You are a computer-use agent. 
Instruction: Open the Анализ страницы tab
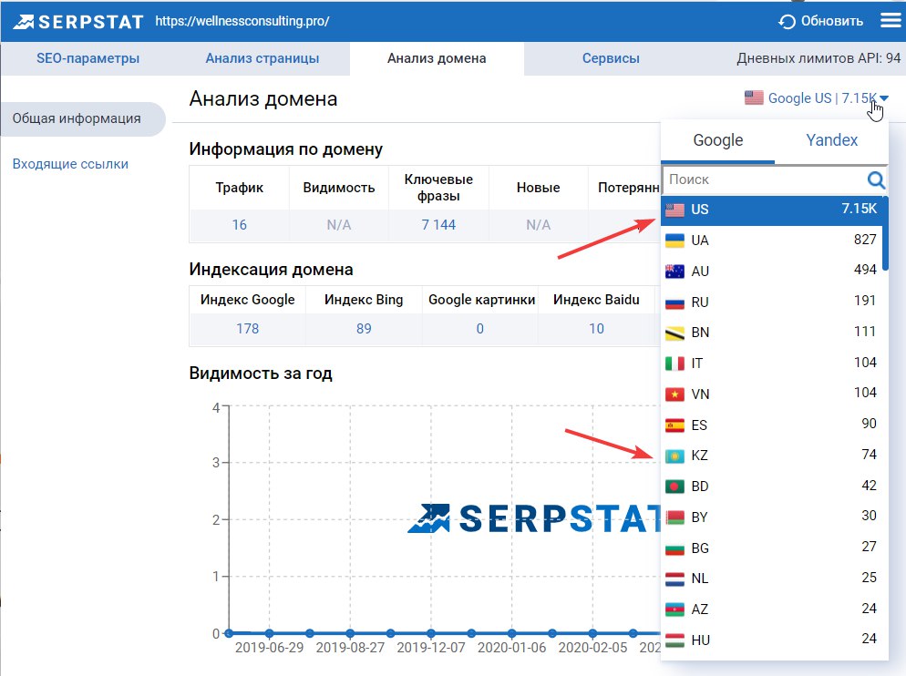(x=263, y=58)
